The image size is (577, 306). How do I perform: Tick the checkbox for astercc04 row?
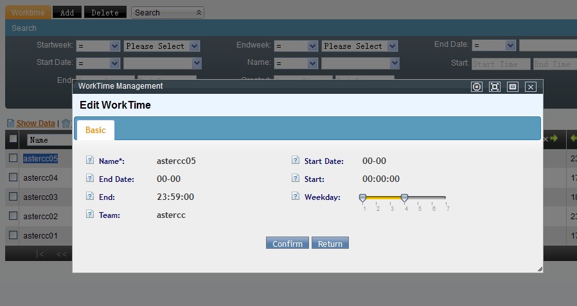click(13, 177)
